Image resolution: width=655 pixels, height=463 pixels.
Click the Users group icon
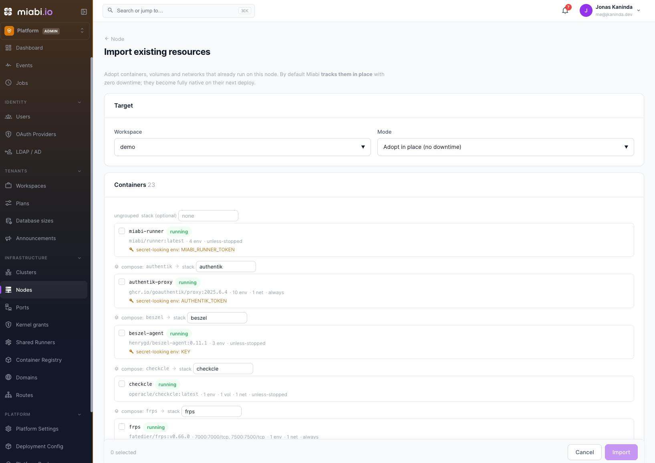[x=8, y=116]
